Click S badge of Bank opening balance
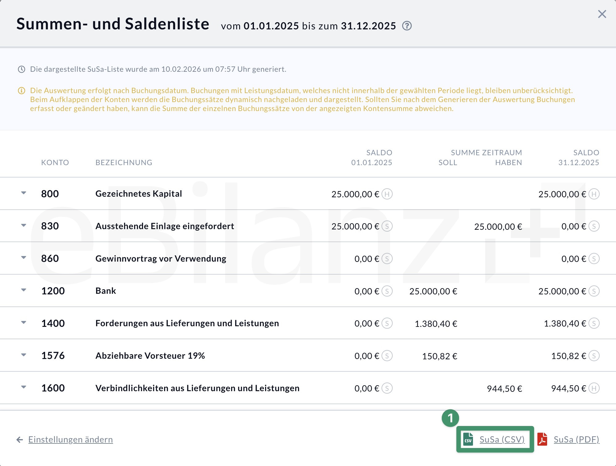Viewport: 616px width, 466px height. tap(387, 291)
